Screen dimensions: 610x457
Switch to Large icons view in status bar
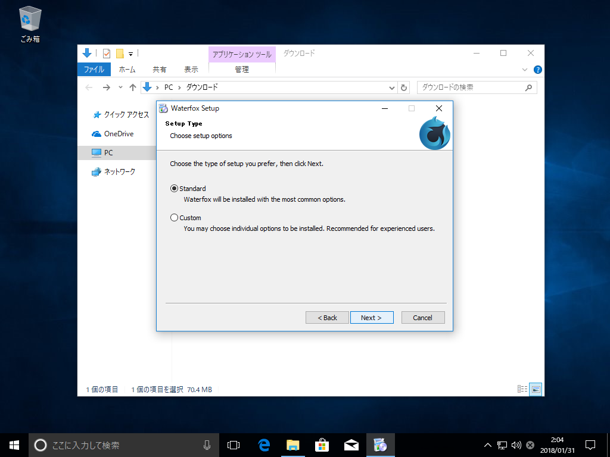pos(536,389)
